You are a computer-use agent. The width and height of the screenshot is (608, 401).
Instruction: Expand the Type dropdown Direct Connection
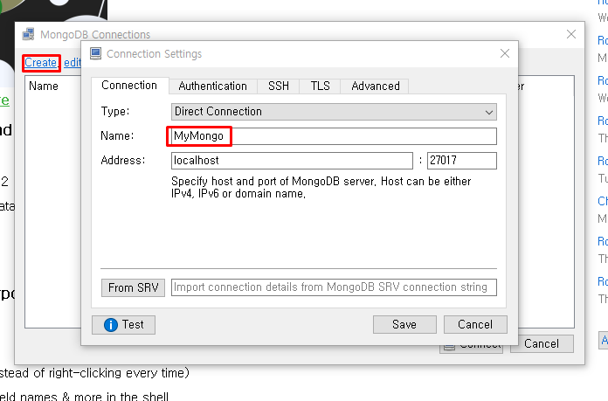pos(334,112)
